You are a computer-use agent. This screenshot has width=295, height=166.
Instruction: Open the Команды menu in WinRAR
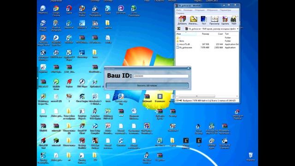point(188,10)
